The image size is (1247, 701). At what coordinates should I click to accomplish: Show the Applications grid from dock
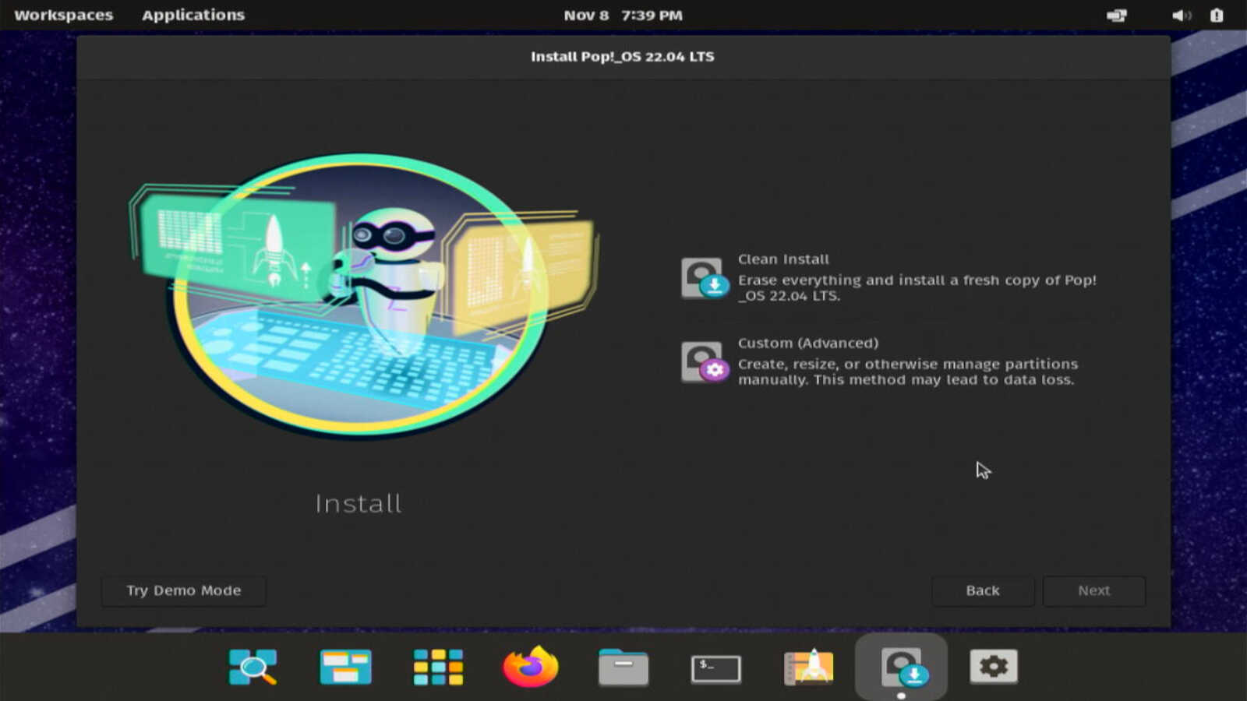(x=438, y=668)
